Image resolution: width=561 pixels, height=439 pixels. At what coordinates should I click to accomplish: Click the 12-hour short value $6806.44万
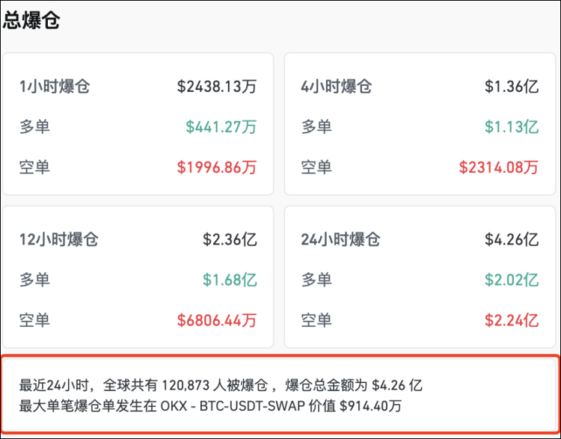point(217,320)
